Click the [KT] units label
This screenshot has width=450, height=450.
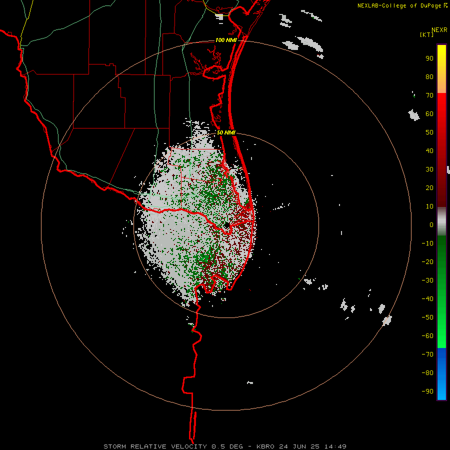coord(426,34)
